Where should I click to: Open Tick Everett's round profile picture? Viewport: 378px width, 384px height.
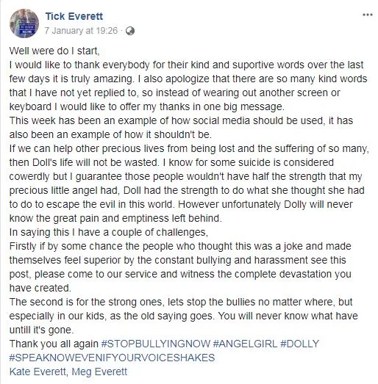point(24,23)
